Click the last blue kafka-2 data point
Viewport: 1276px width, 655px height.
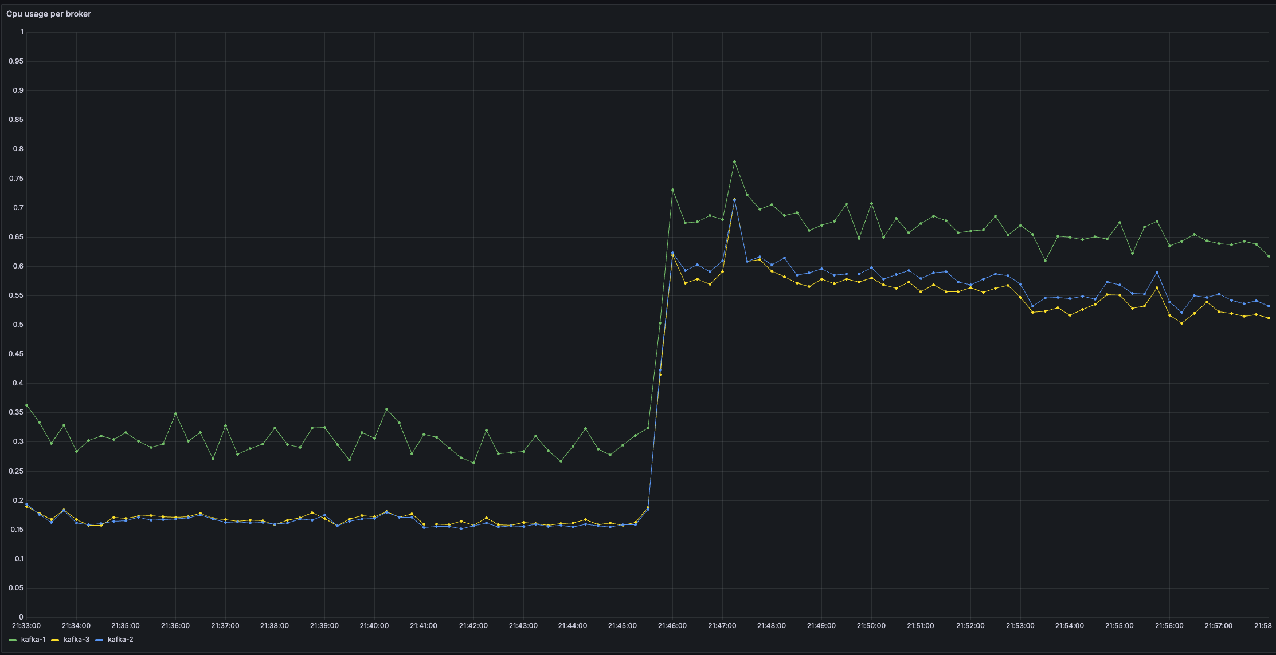pyautogui.click(x=1269, y=306)
